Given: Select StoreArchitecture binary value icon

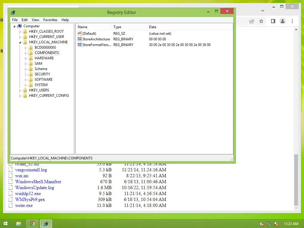Looking at the screenshot, I should tap(80, 39).
